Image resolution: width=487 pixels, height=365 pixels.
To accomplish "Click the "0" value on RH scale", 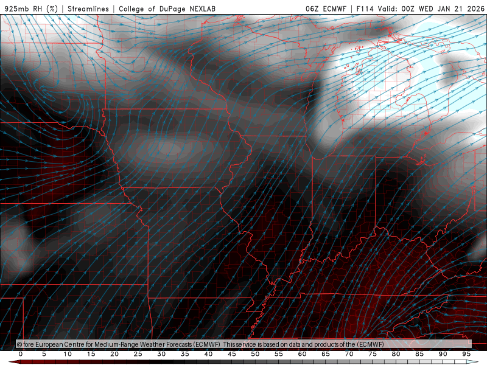I will (21, 354).
